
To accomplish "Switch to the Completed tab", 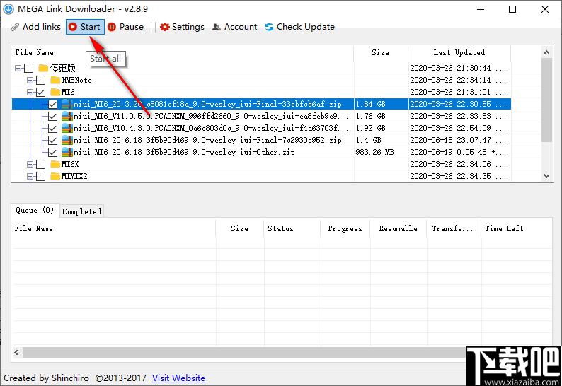I will tap(81, 211).
